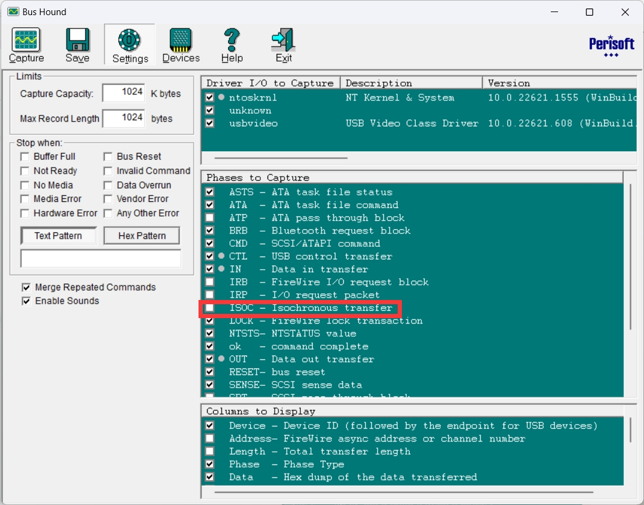644x505 pixels.
Task: Check the Buffer Full stop condition
Action: click(x=25, y=157)
